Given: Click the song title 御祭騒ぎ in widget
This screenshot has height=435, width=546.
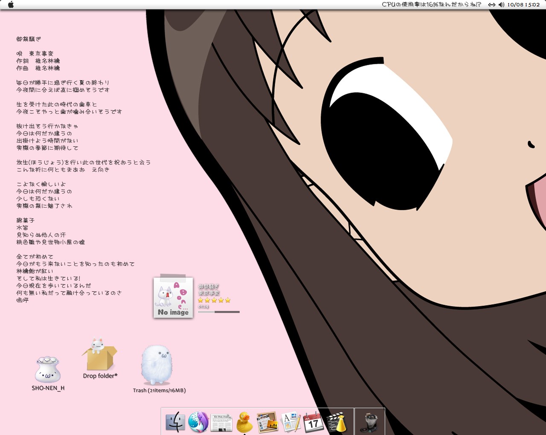Looking at the screenshot, I should pos(209,286).
